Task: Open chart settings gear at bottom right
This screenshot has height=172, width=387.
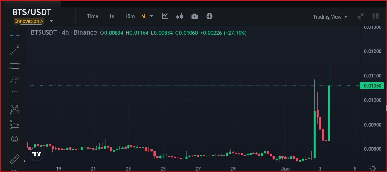Action: 373,168
